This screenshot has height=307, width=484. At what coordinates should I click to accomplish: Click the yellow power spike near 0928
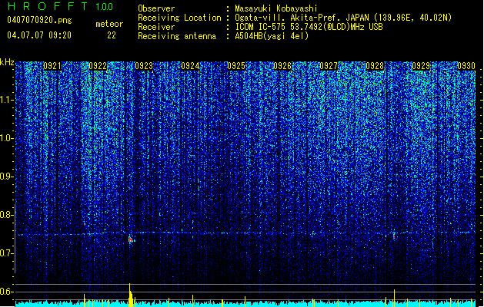[x=394, y=298]
